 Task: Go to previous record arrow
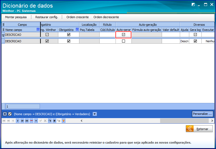(x=13, y=121)
